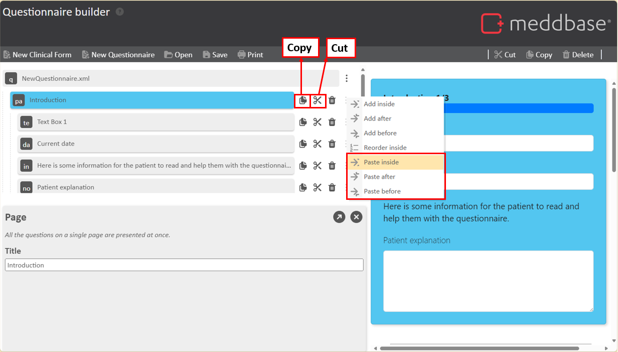Choose Paste inside from context menu

point(381,162)
